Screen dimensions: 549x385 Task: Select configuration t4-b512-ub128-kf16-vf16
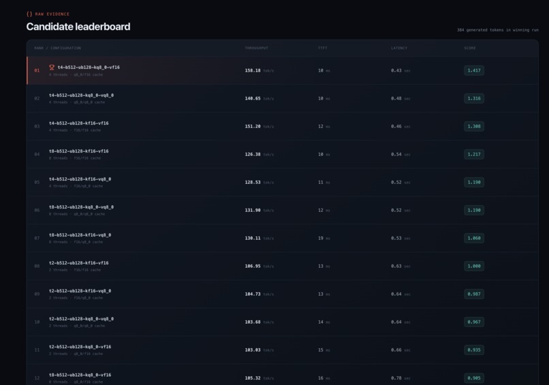(79, 123)
